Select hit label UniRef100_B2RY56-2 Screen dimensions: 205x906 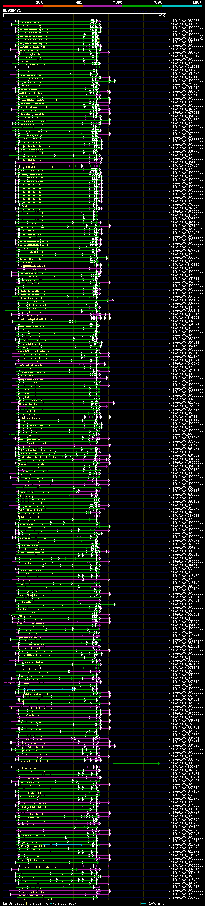pos(186,229)
